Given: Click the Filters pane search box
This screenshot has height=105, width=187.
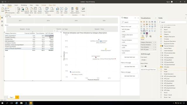Looking at the screenshot, I should 130,22.
